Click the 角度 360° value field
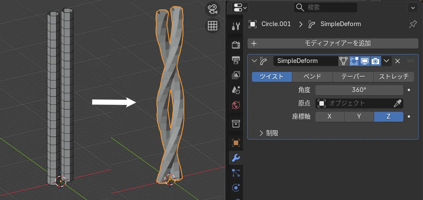This screenshot has width=423, height=200. pos(359,90)
